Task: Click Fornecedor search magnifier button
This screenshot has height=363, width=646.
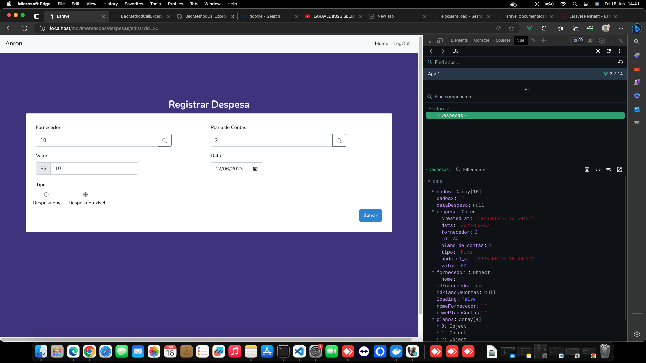Action: click(x=165, y=140)
